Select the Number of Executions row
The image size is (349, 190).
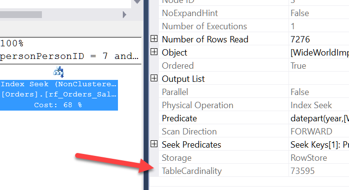(x=254, y=26)
